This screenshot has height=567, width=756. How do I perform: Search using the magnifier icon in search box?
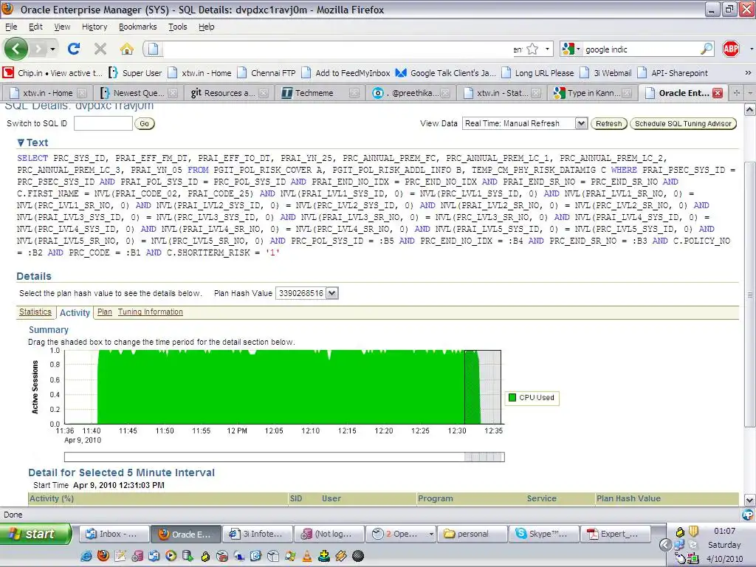[x=707, y=49]
